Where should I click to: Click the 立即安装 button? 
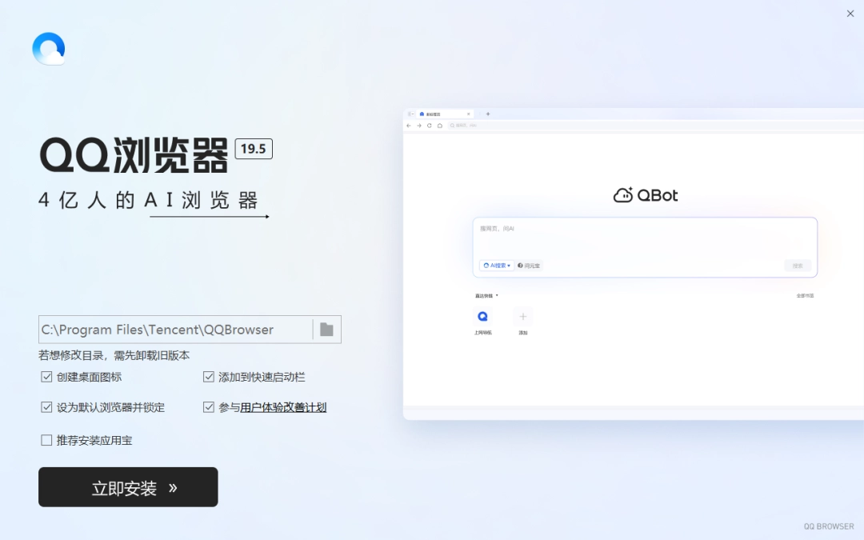pyautogui.click(x=128, y=486)
